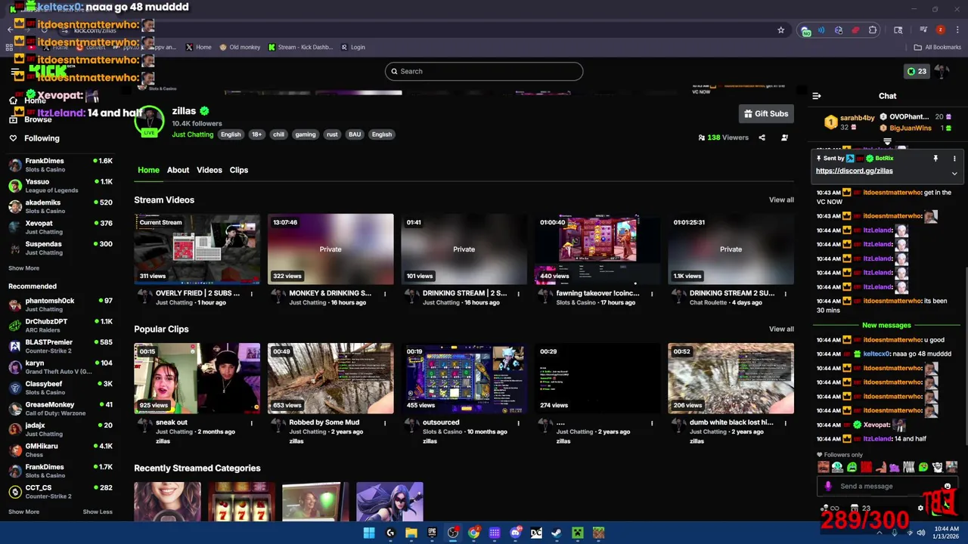Play the dumb white black lost clip thumbnail
The image size is (968, 544).
(x=731, y=379)
